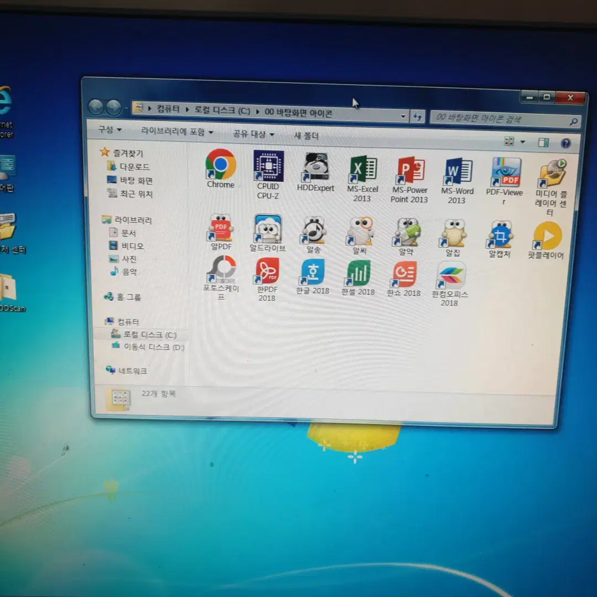This screenshot has height=597, width=597.
Task: Open Internet Explorer on the desktop
Action: pyautogui.click(x=7, y=112)
